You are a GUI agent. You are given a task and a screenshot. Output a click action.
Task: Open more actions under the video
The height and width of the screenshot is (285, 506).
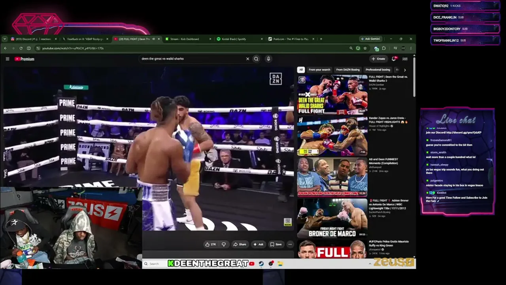click(290, 245)
